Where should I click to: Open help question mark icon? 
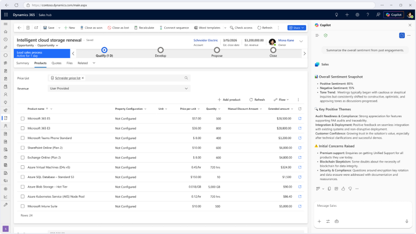(x=367, y=15)
